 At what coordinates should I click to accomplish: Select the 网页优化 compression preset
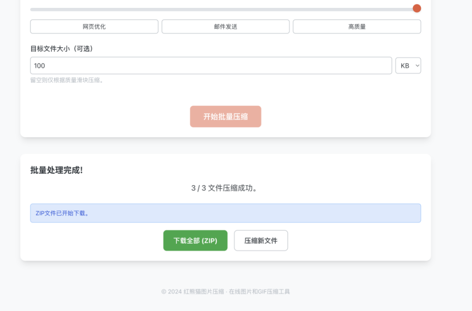click(x=94, y=26)
